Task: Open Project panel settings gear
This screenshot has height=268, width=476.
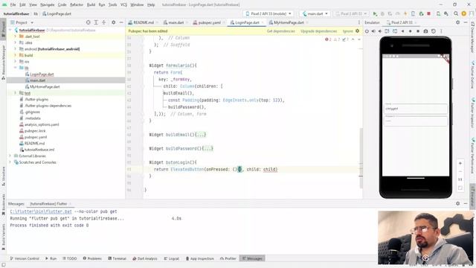Action: pos(114,22)
